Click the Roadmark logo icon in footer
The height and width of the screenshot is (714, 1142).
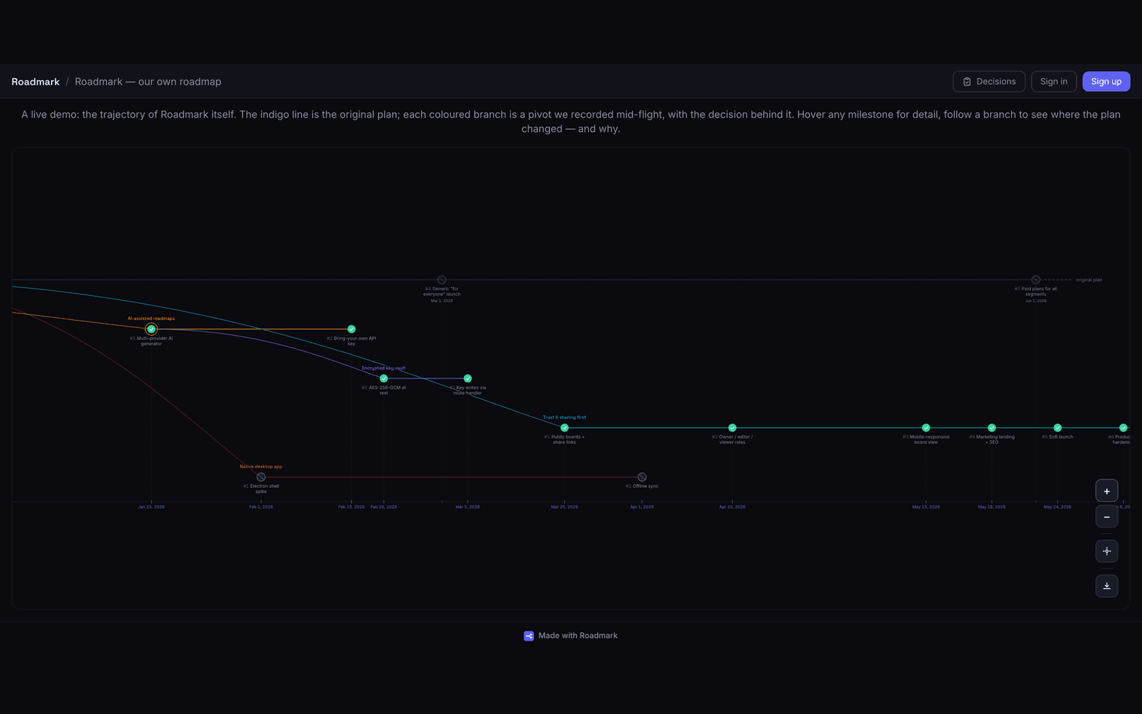pyautogui.click(x=529, y=636)
